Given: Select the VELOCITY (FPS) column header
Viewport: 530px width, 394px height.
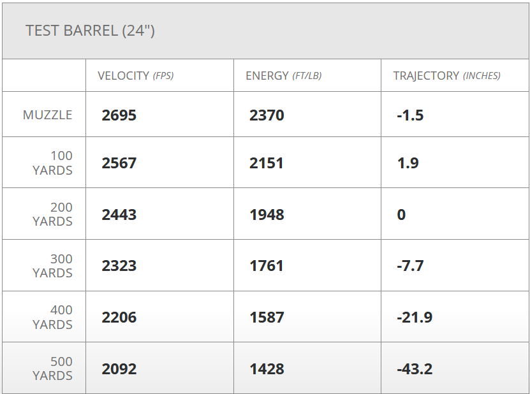Looking at the screenshot, I should pyautogui.click(x=135, y=76).
